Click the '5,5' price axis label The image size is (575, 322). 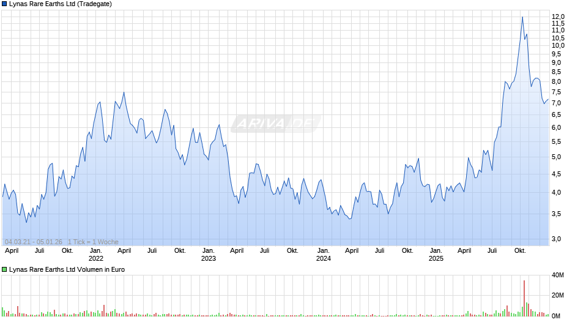(556, 142)
